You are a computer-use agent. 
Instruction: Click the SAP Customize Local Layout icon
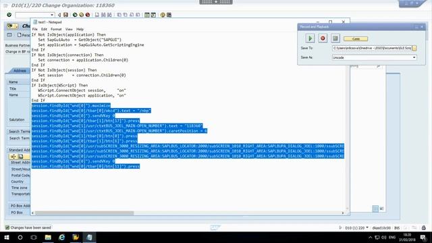[x=169, y=15]
